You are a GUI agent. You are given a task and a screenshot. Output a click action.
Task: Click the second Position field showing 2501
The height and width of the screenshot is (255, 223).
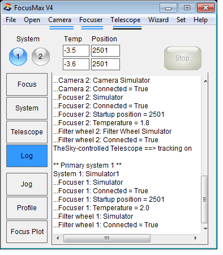click(x=105, y=64)
